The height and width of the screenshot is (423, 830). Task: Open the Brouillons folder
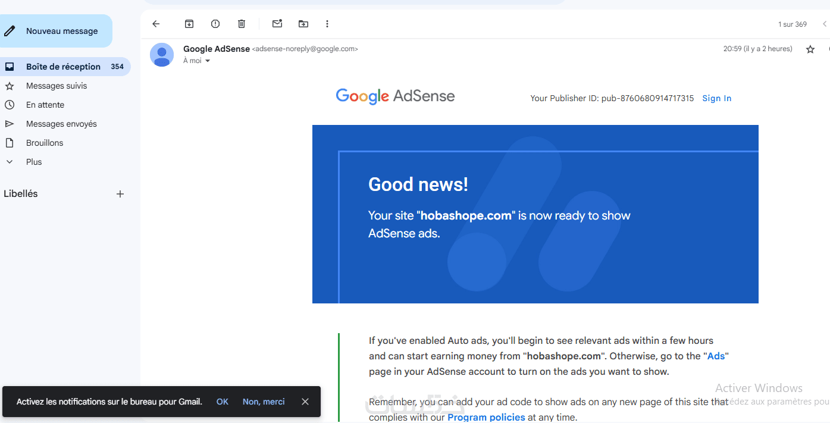pyautogui.click(x=45, y=143)
